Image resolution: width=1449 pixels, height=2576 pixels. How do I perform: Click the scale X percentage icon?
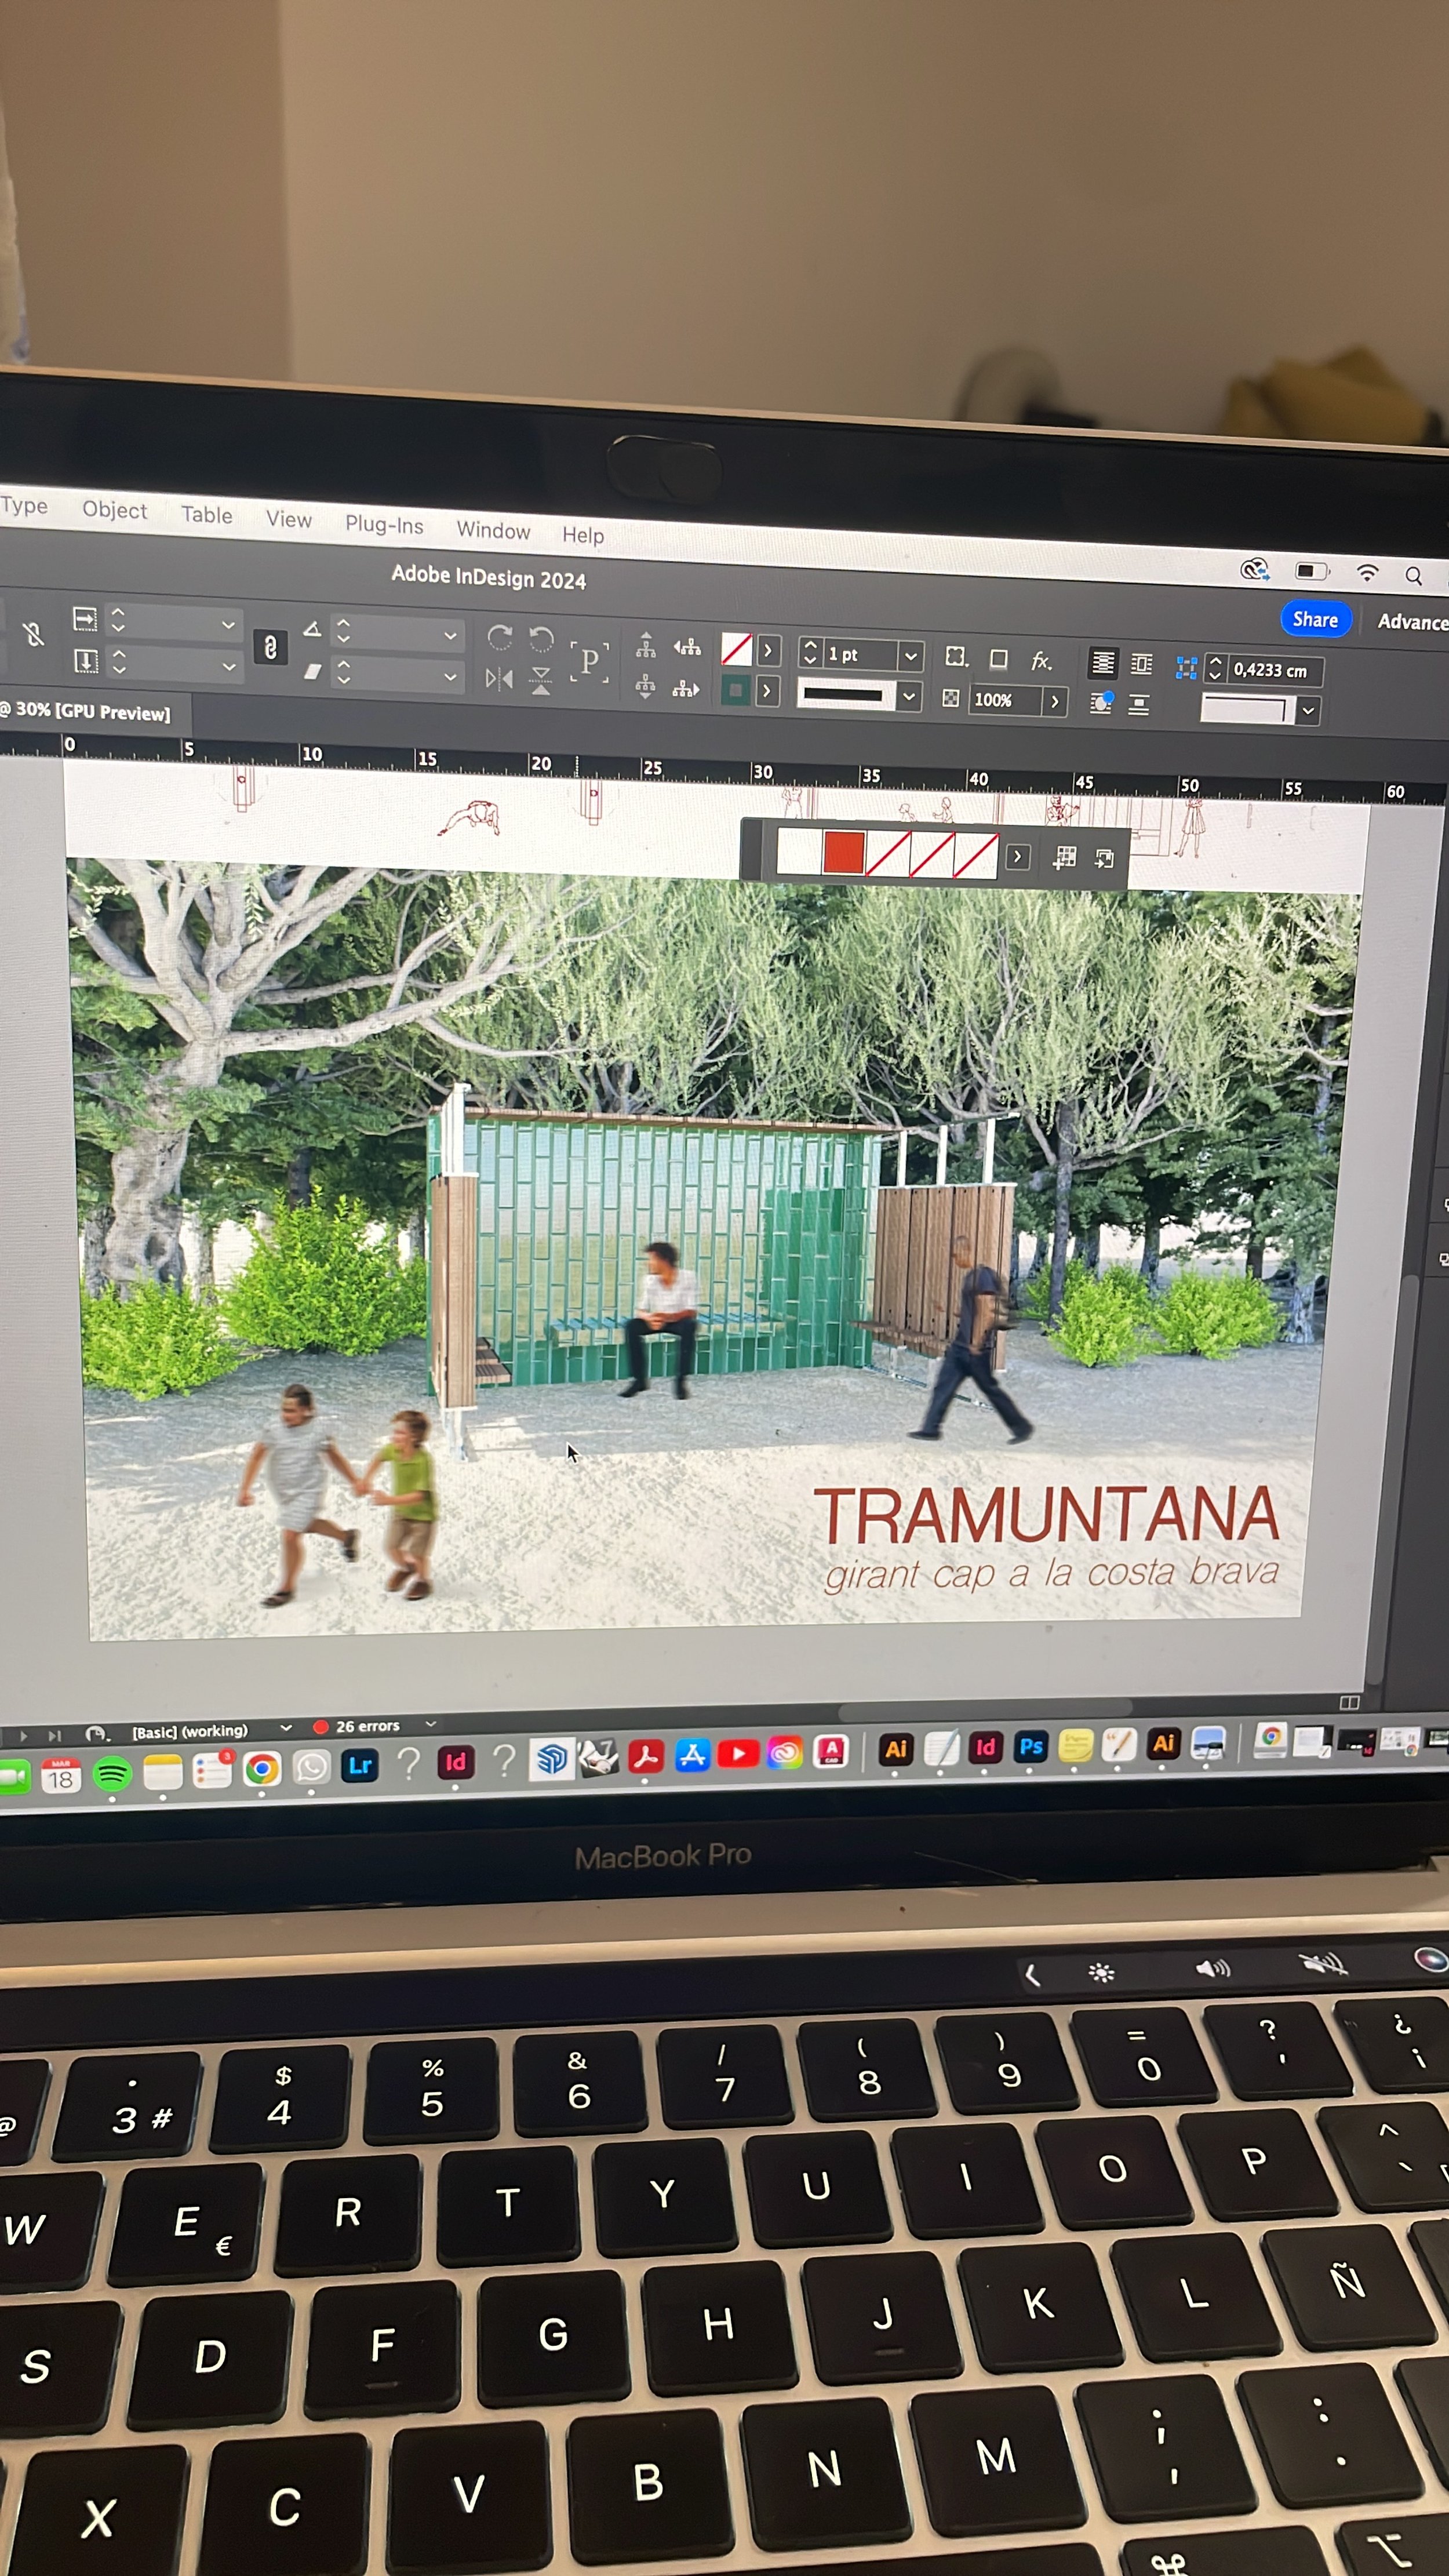pyautogui.click(x=86, y=619)
